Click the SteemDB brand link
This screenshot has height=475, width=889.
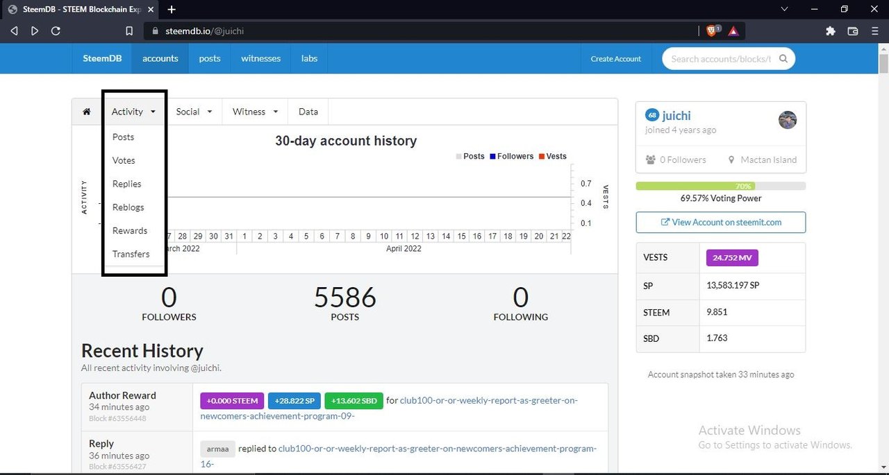tap(102, 58)
